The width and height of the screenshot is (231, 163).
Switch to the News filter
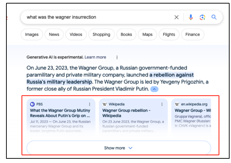click(54, 34)
